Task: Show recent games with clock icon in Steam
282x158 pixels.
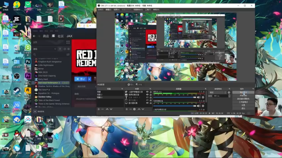Action: tap(65, 49)
